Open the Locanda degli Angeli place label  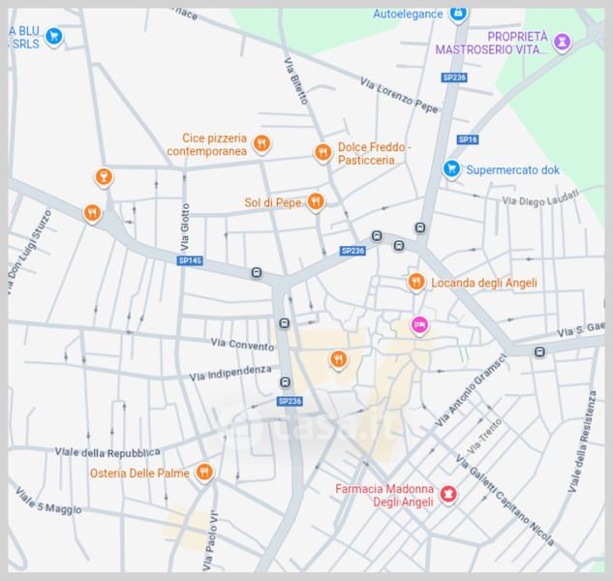(483, 283)
